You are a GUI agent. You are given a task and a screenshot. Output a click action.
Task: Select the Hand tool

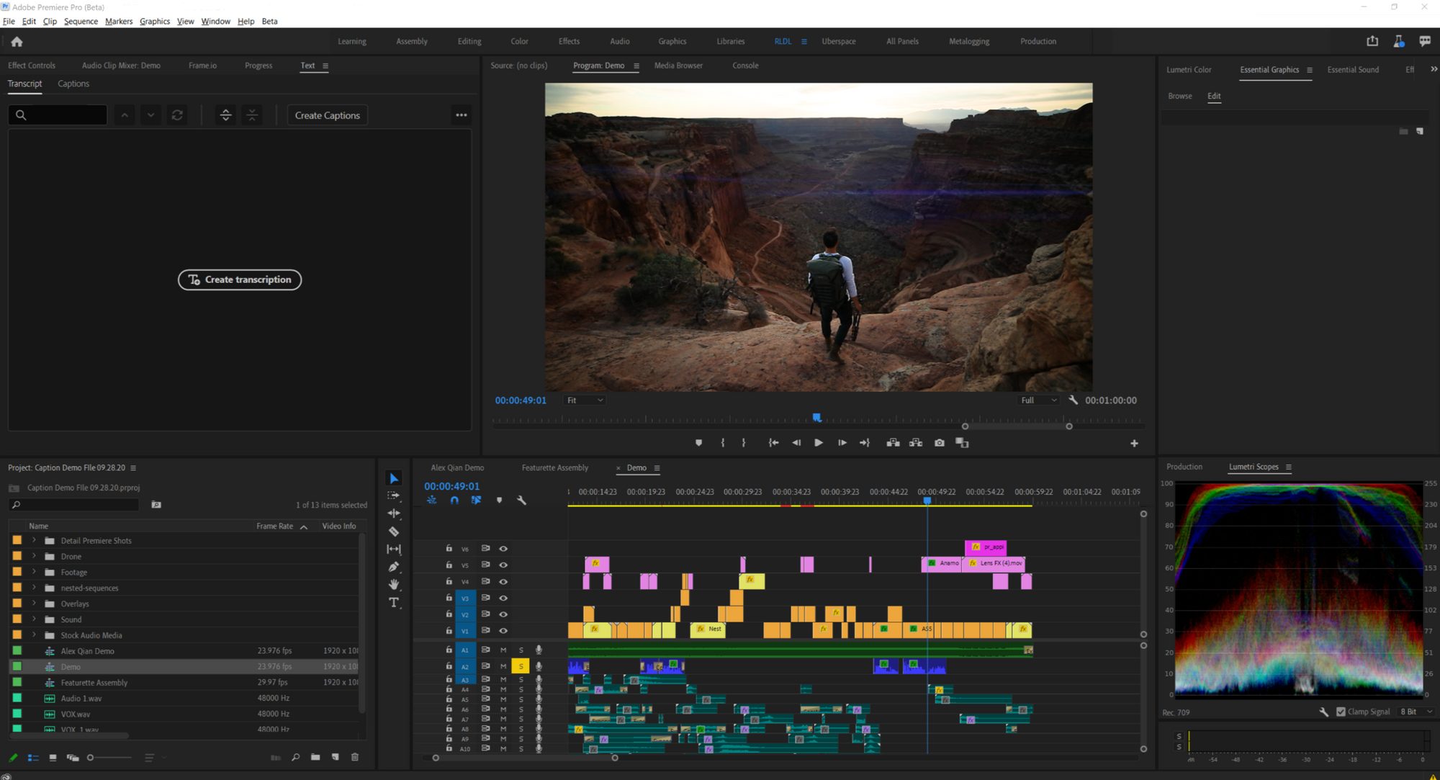pos(394,584)
